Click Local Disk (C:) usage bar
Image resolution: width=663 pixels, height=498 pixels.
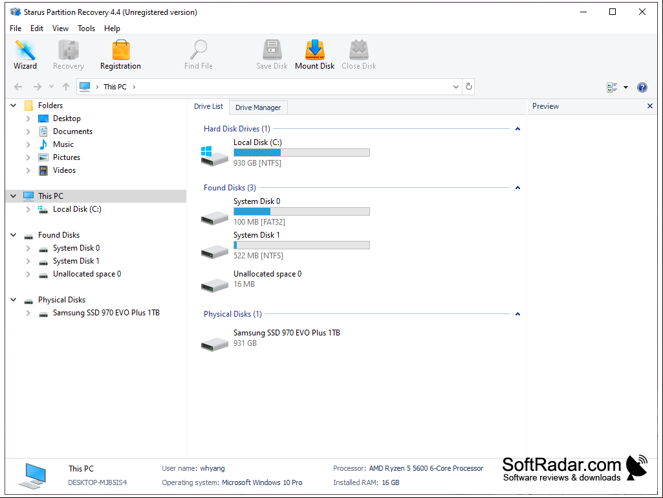click(301, 152)
